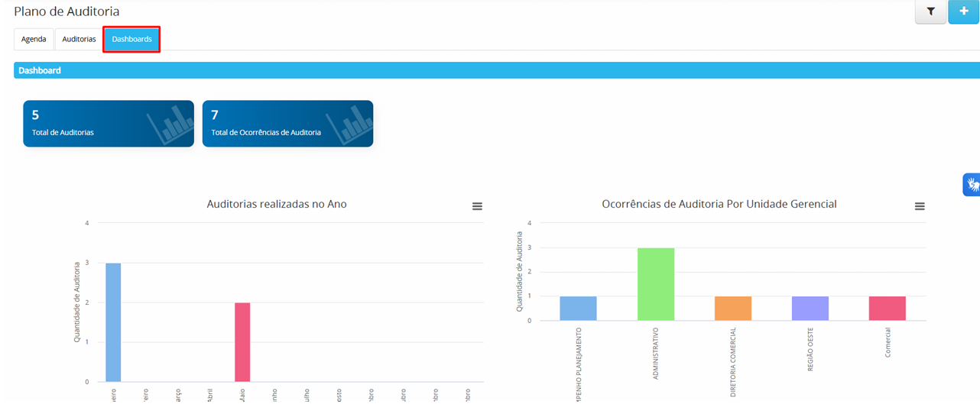
Task: Switch to the Auditorias tab
Action: point(79,39)
